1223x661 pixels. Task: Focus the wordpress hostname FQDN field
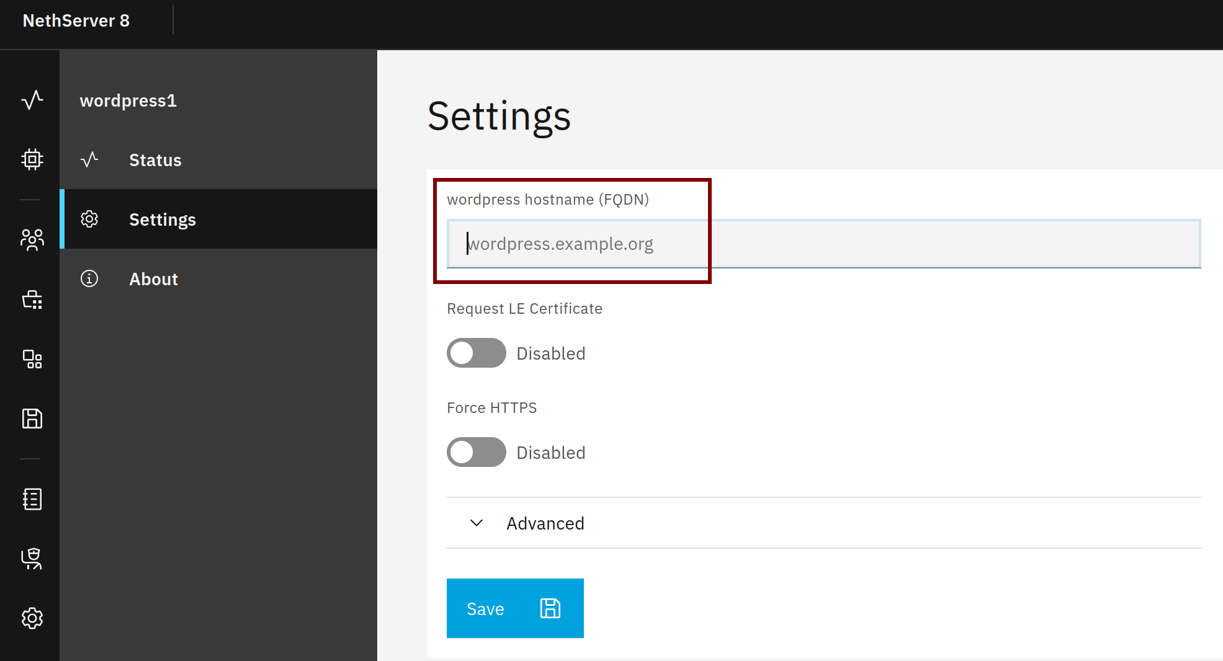point(823,244)
